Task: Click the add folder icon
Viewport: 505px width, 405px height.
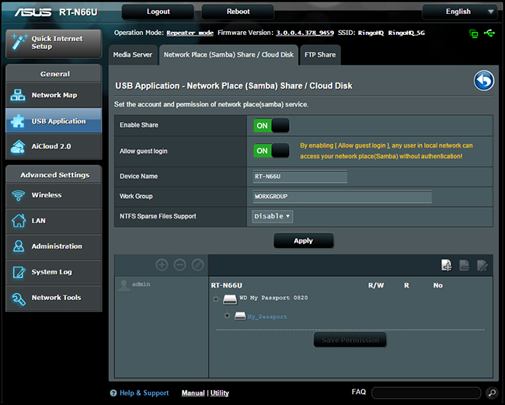Action: tap(446, 265)
